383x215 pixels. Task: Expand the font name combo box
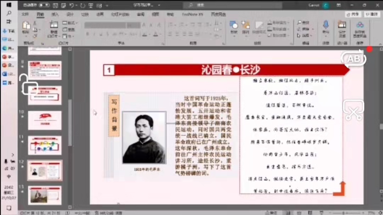tap(112, 25)
